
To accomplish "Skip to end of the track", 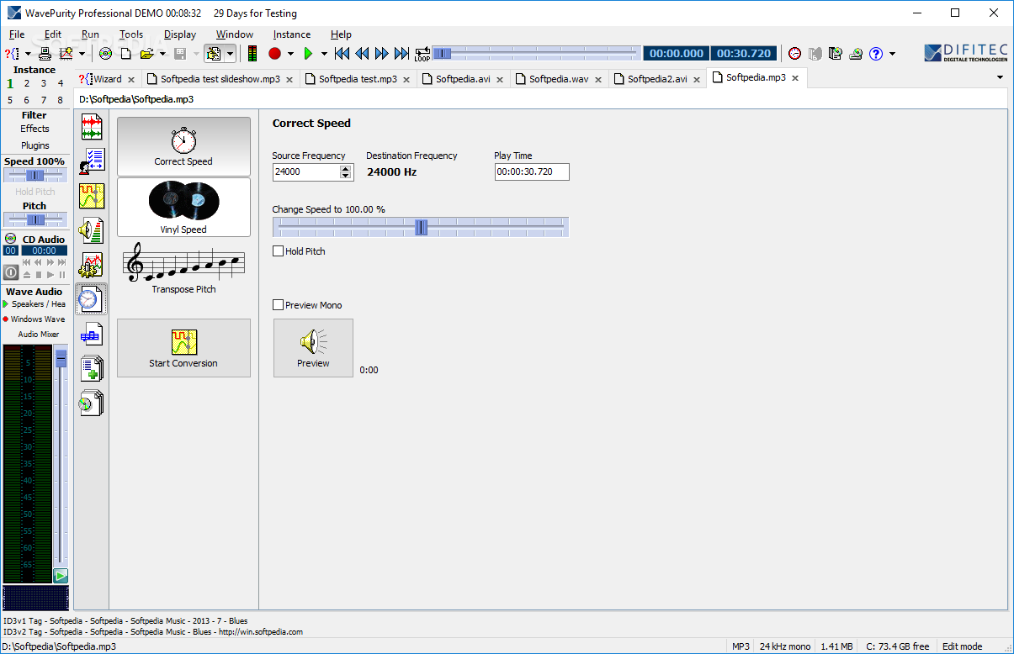I will point(402,54).
